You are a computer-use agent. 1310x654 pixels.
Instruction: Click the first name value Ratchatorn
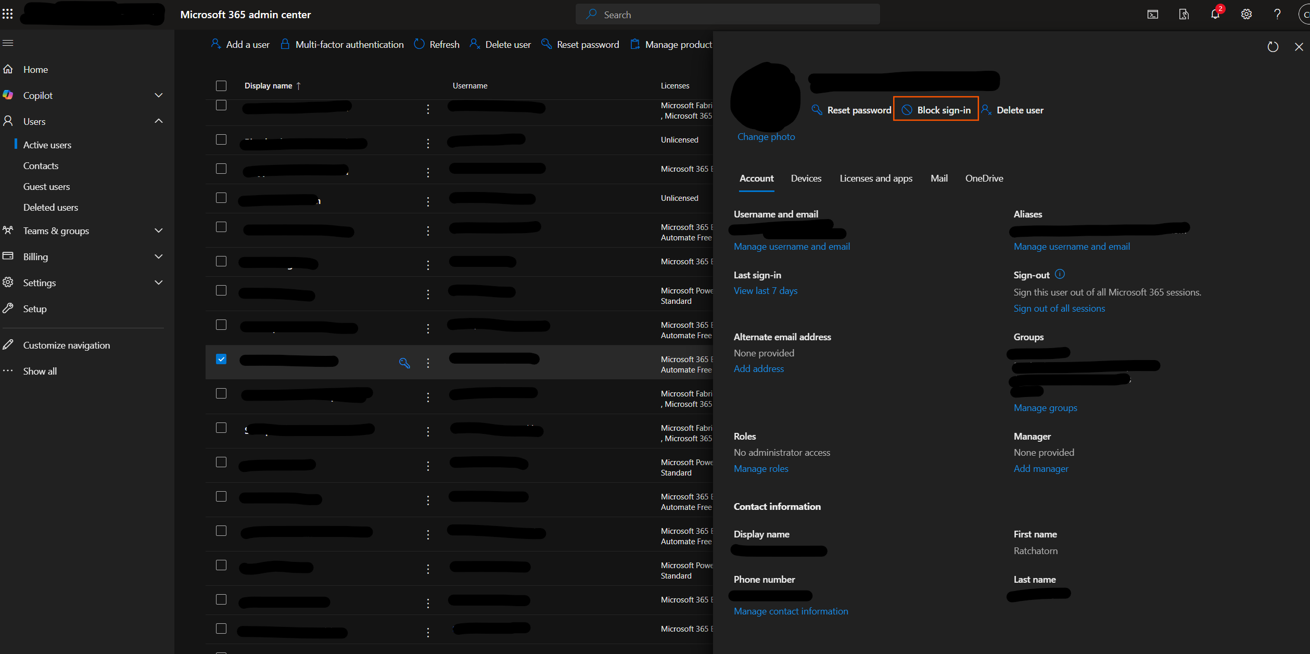[1035, 551]
